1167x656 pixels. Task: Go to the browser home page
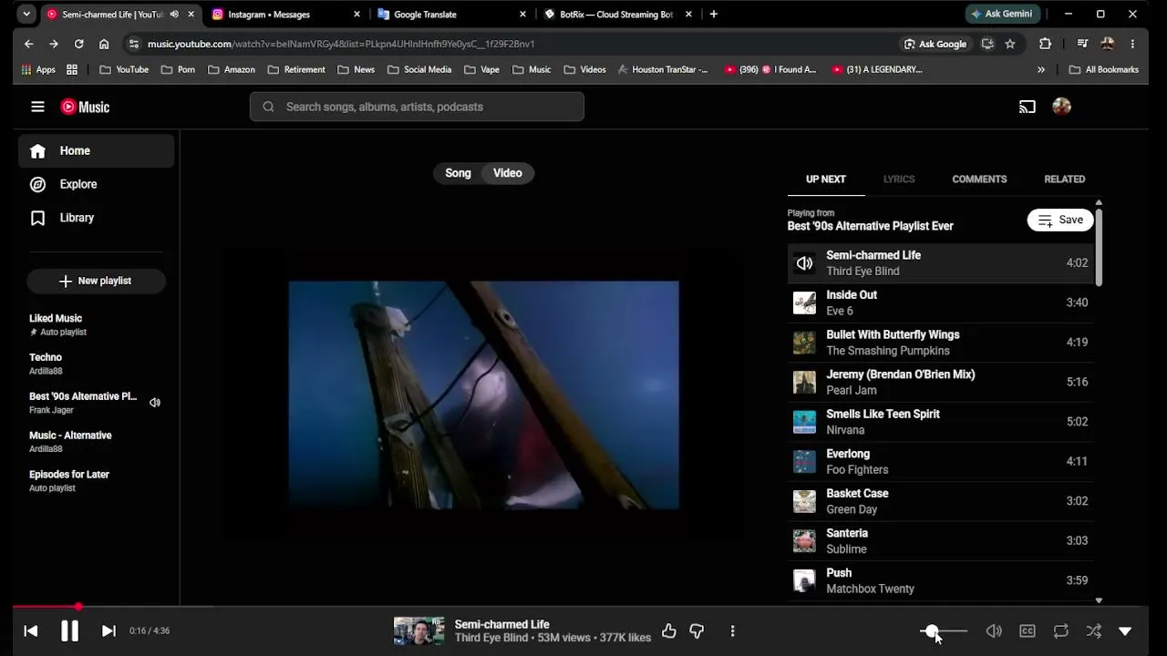[104, 44]
